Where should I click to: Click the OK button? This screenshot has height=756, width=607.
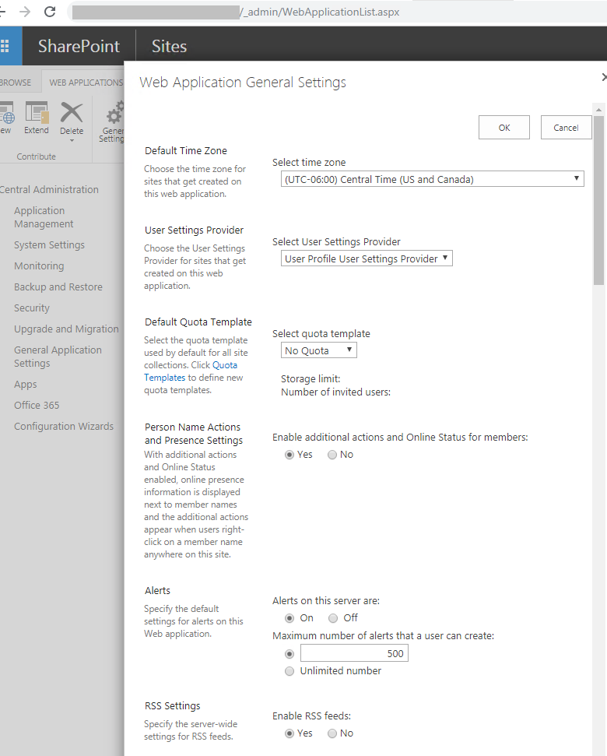click(x=503, y=128)
